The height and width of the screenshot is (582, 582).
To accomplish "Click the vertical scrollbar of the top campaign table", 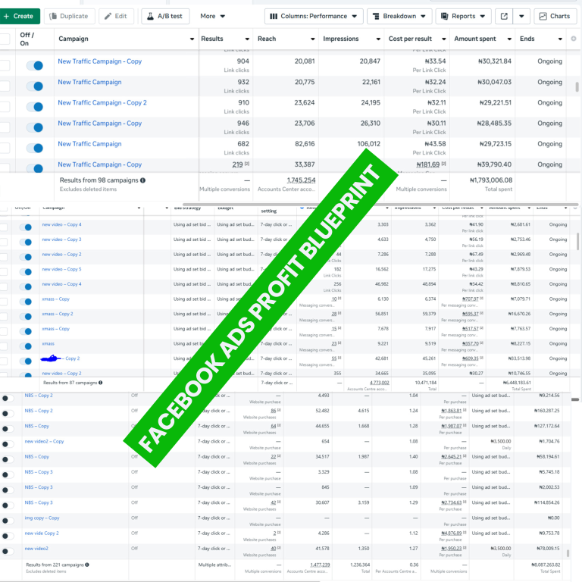I will tap(577, 87).
